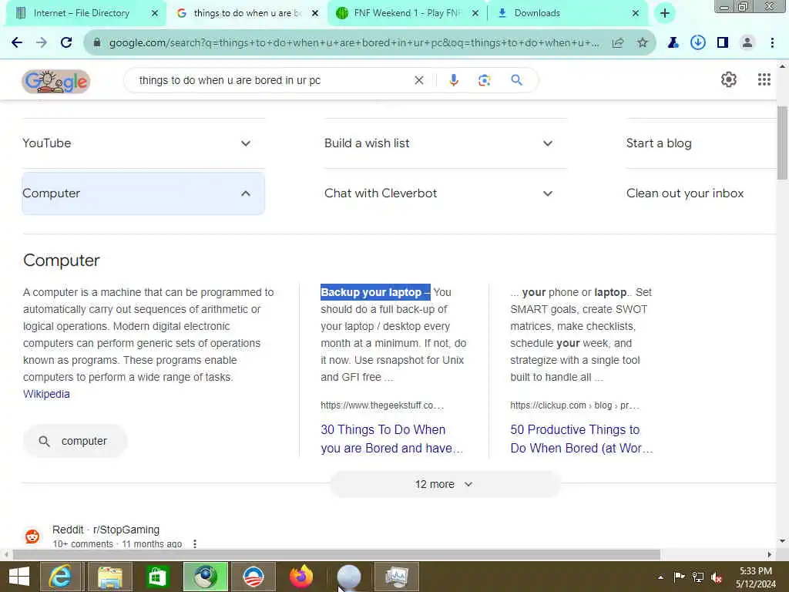Submit search with magnifier icon

[x=516, y=80]
